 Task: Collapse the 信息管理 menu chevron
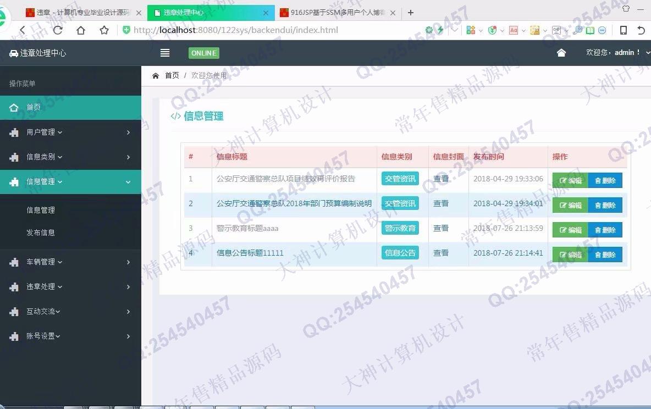tap(128, 182)
